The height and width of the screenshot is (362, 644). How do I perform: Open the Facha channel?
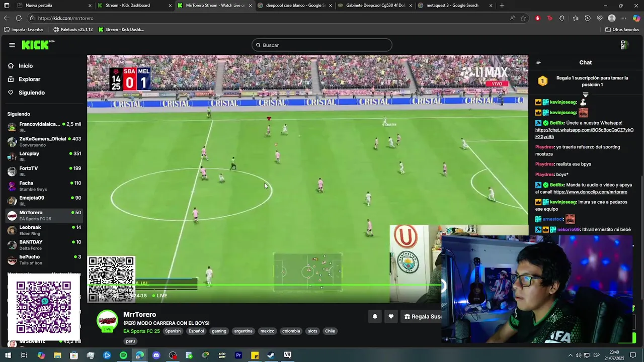coord(44,186)
